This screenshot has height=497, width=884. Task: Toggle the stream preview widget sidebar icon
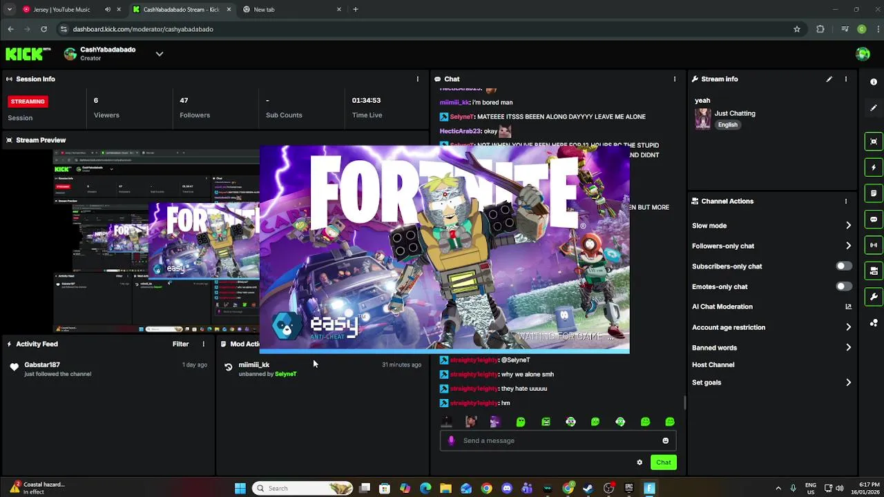(x=874, y=142)
